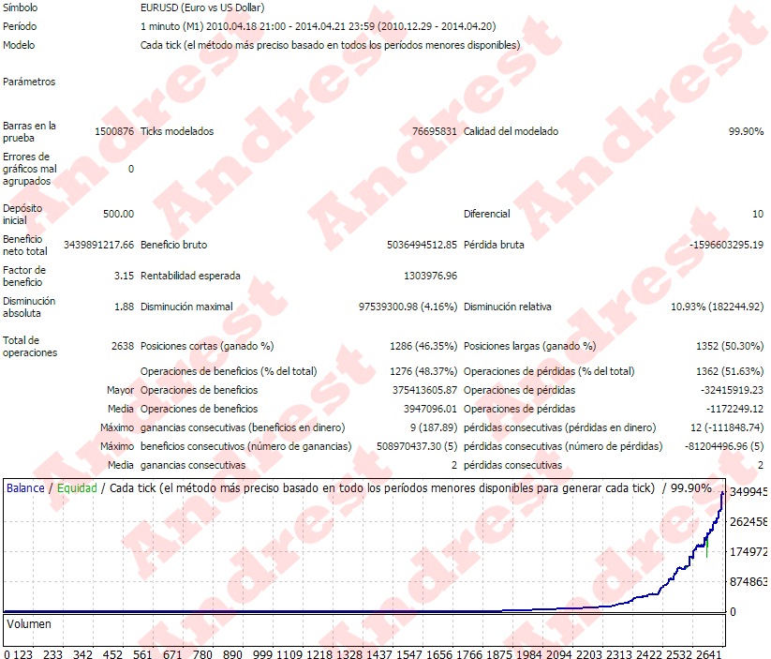The height and width of the screenshot is (659, 771).
Task: Click the Volumen panel label
Action: 29,623
